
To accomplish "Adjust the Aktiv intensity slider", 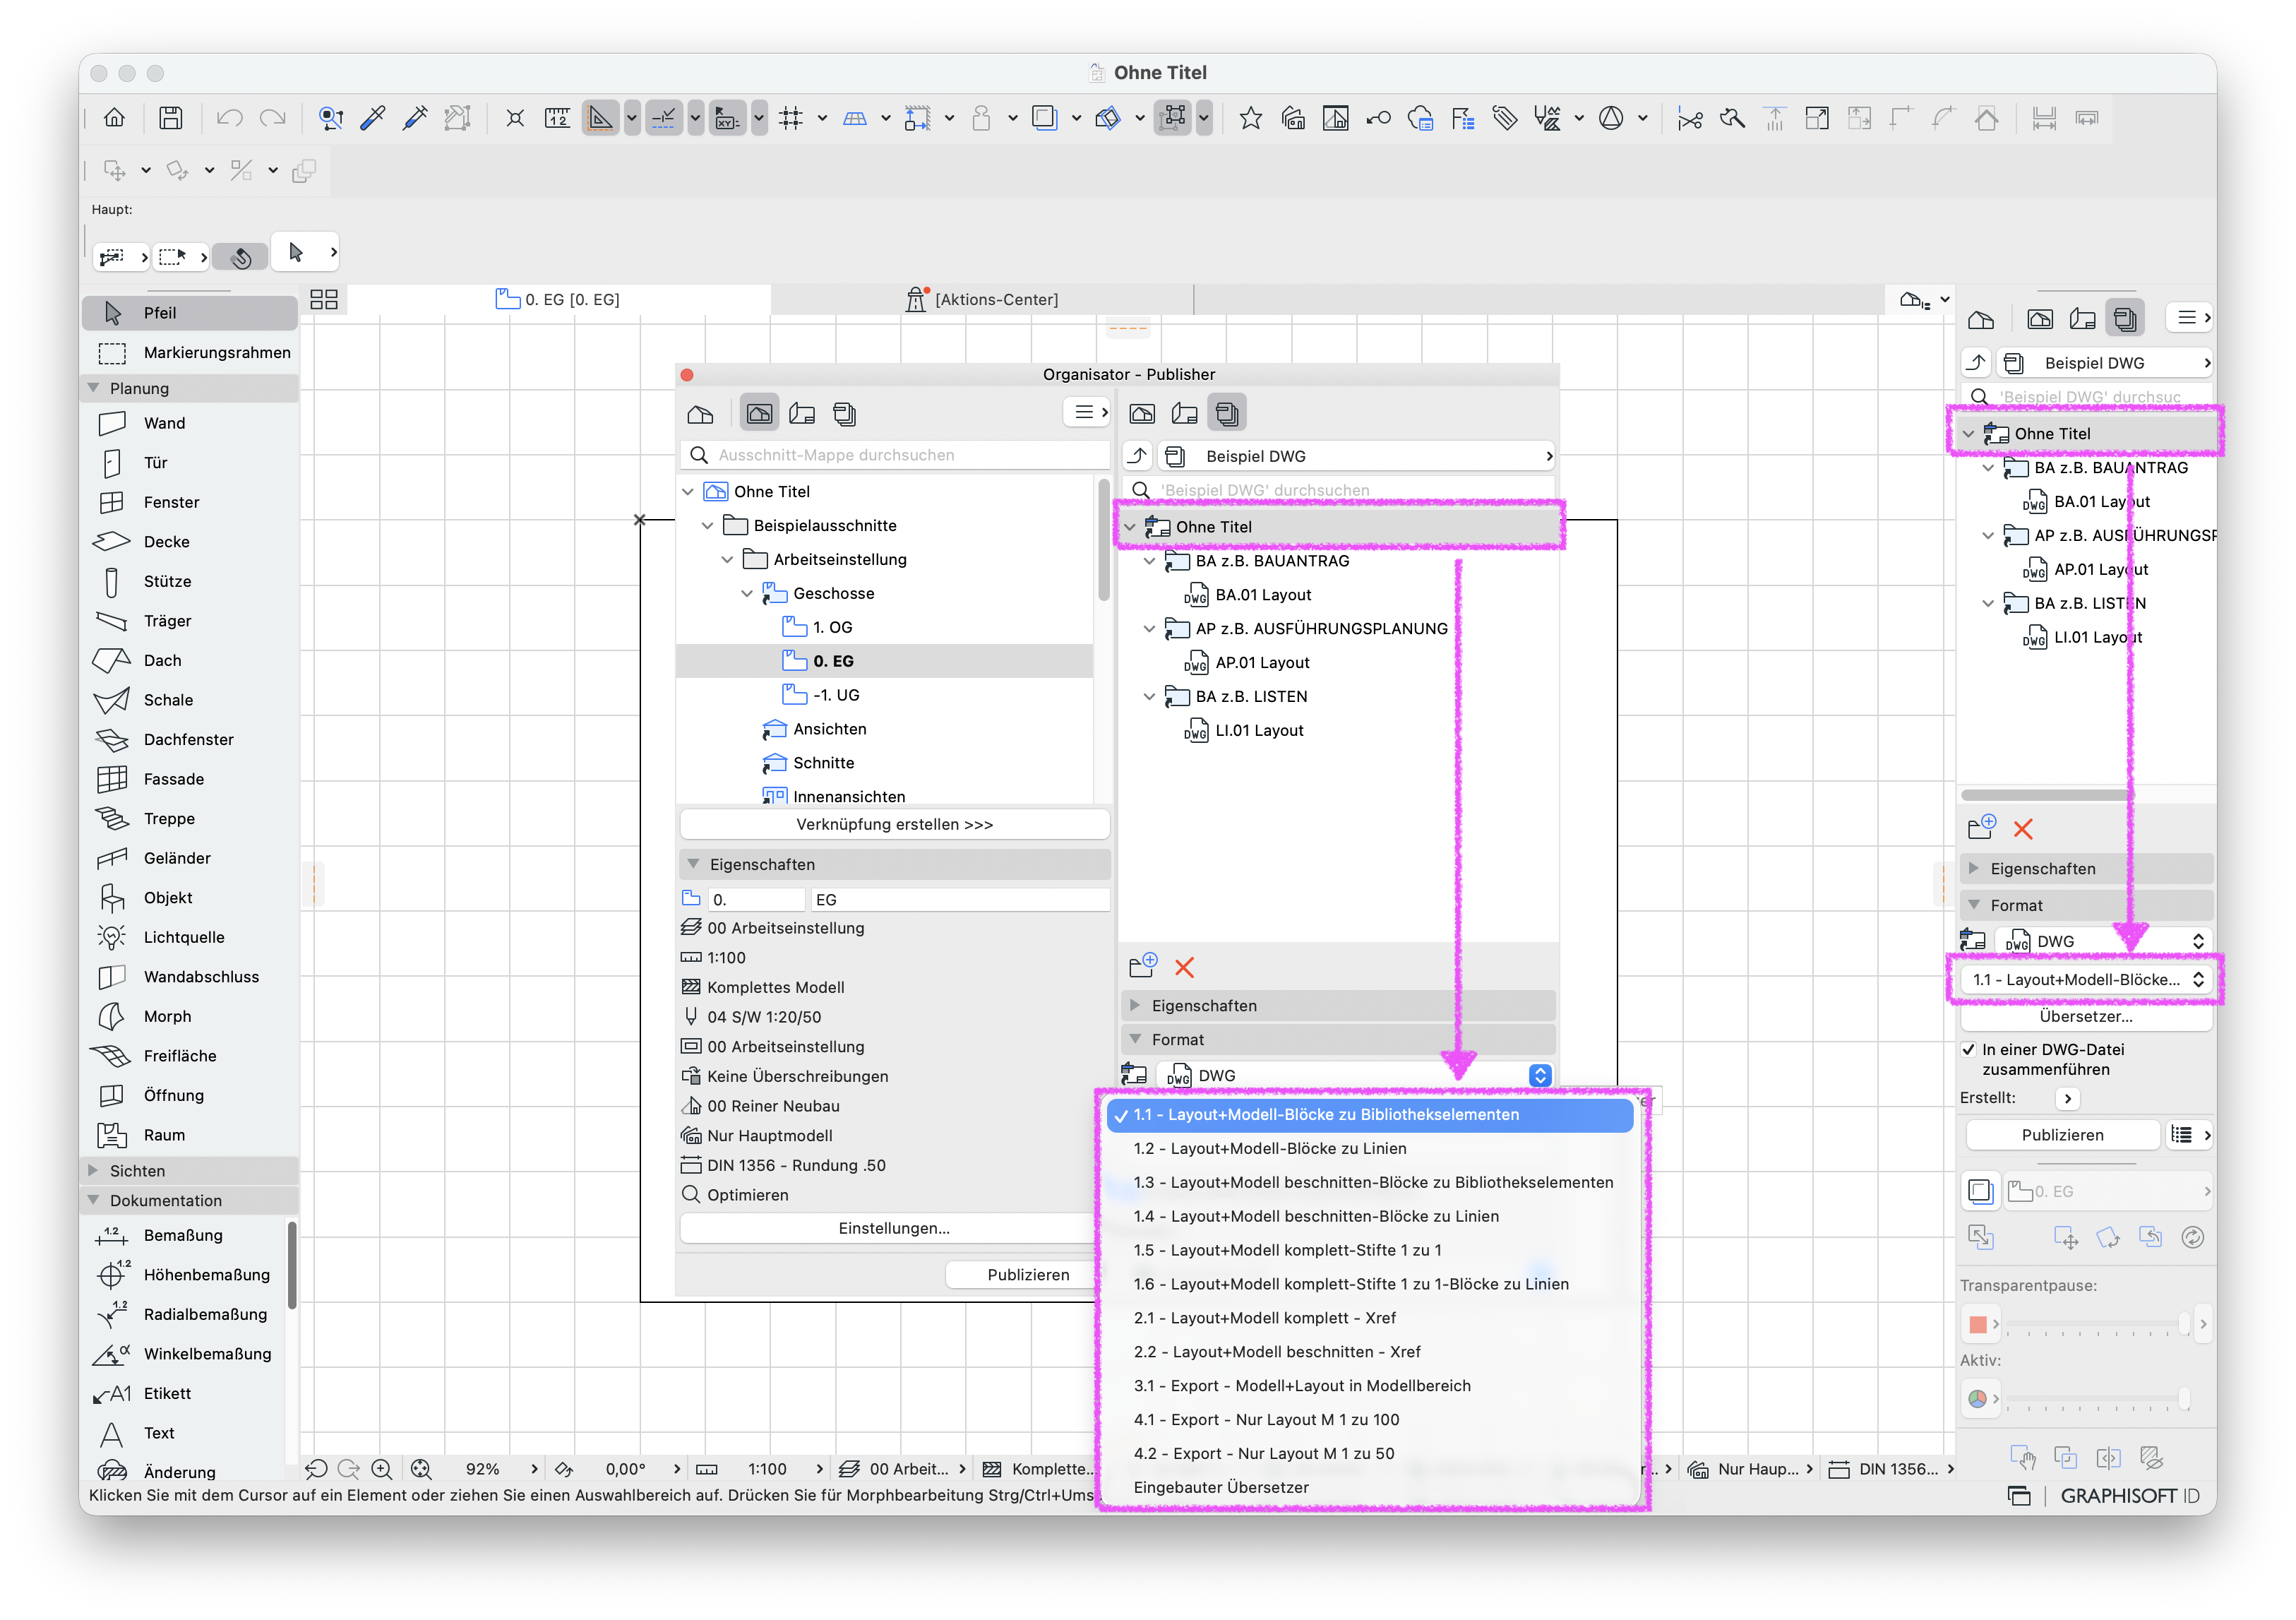I will pyautogui.click(x=2098, y=1399).
